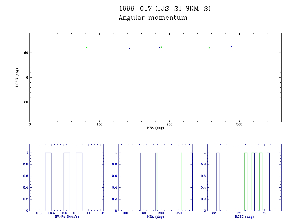Click the blue scatter point near HRA 143
296x222 pixels.
(129, 49)
